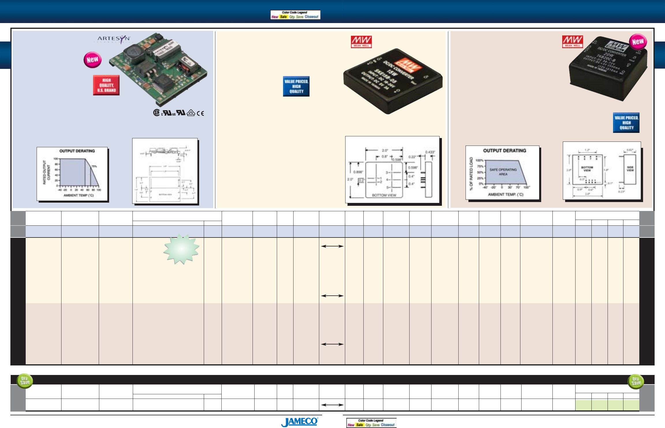This screenshot has width=665, height=428.
Task: Click the Mean Well logo above SKE15B converter
Action: [x=361, y=42]
